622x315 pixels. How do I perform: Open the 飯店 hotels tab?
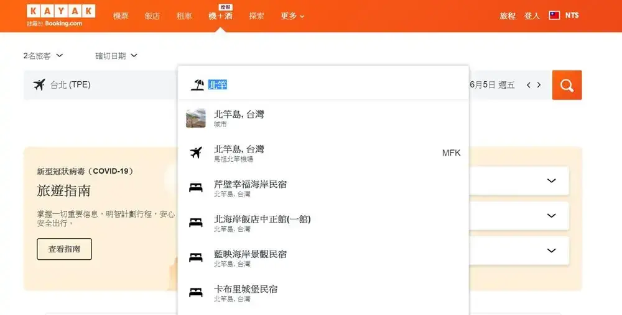pyautogui.click(x=152, y=16)
